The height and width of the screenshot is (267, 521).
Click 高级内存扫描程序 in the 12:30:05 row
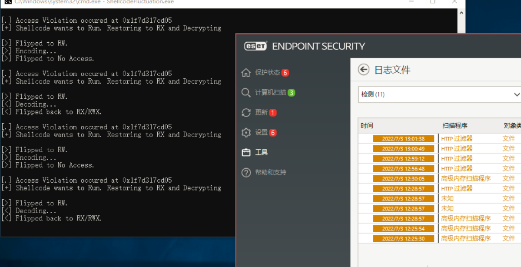tap(466, 178)
